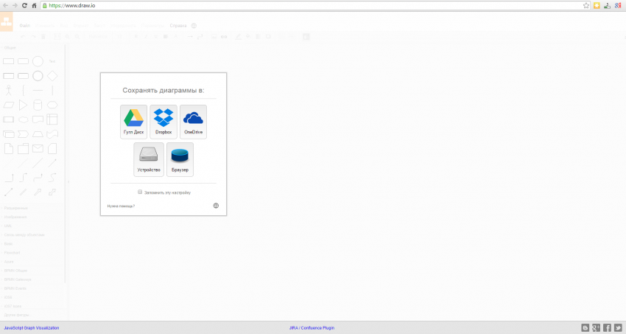Expand the Flowchart shapes section
626x334 pixels.
click(12, 252)
